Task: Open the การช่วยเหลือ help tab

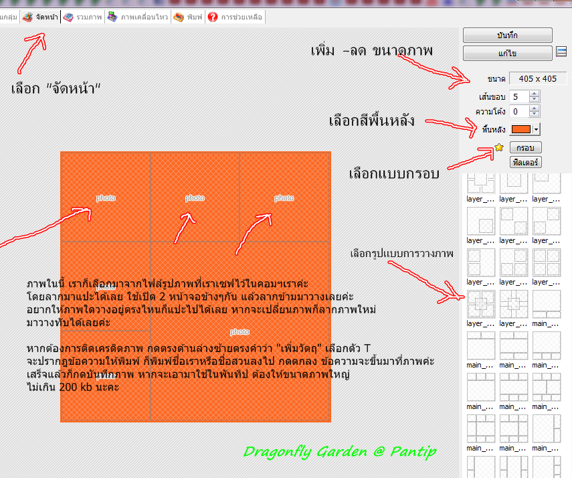Action: pos(235,17)
